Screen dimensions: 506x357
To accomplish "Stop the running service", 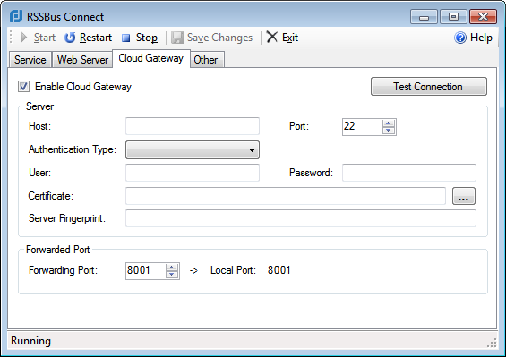I will coord(140,38).
